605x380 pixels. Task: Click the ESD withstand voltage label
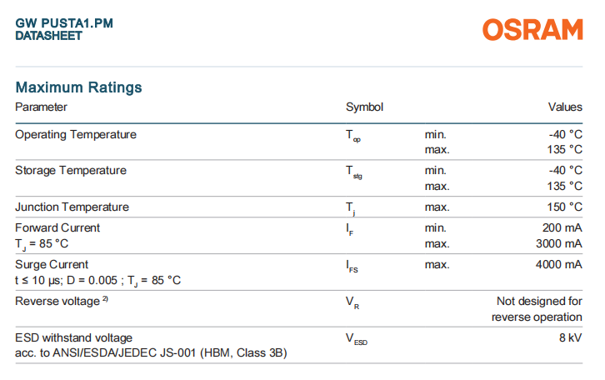tap(74, 337)
